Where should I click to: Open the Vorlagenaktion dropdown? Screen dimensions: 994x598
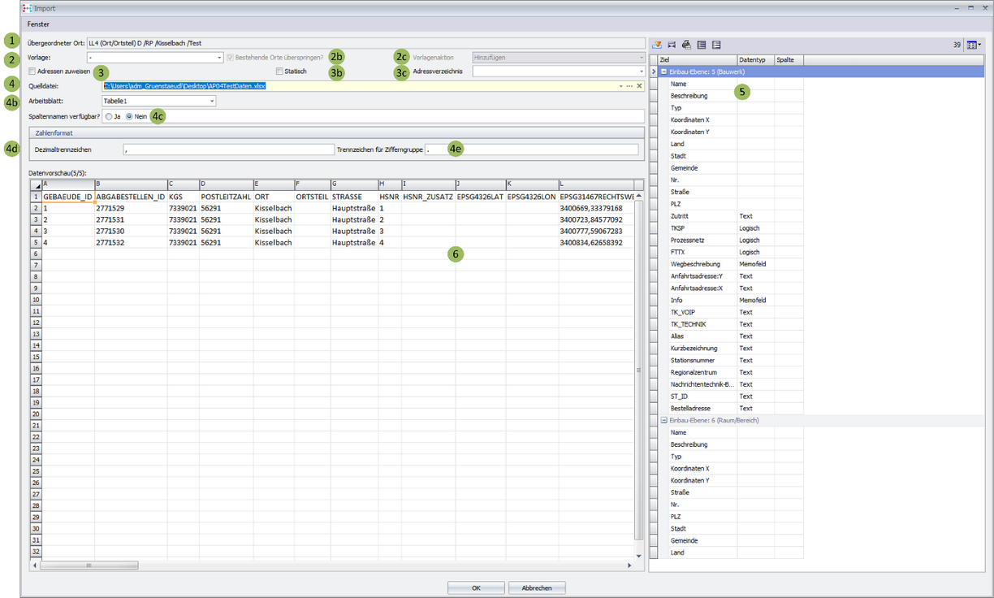click(642, 58)
